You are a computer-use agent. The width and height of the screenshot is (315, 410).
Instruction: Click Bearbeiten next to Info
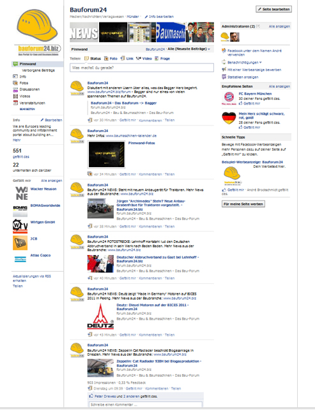click(51, 120)
